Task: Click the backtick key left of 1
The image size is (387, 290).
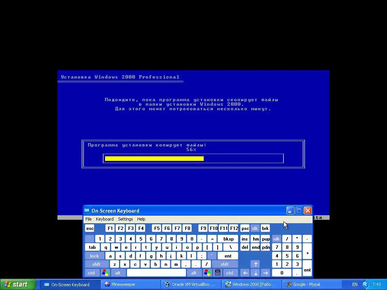Action: click(90, 239)
